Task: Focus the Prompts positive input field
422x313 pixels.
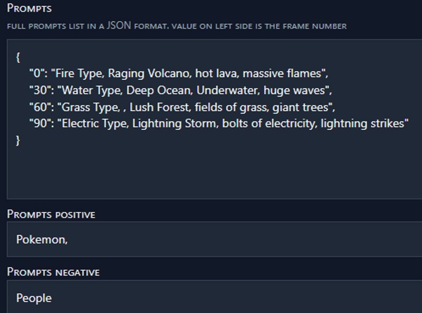Action: tap(215, 239)
